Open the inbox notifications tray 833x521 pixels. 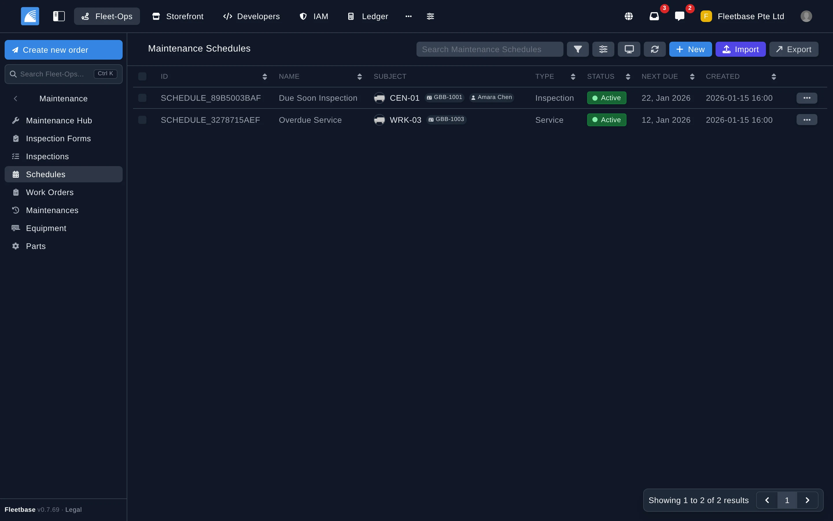654,16
